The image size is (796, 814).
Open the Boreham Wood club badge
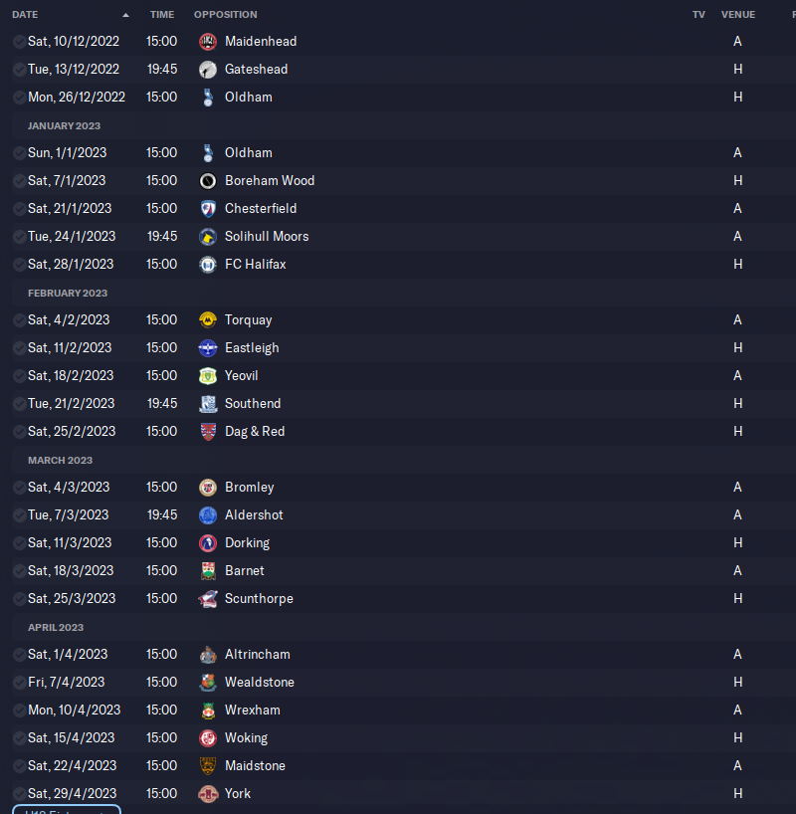tap(208, 181)
